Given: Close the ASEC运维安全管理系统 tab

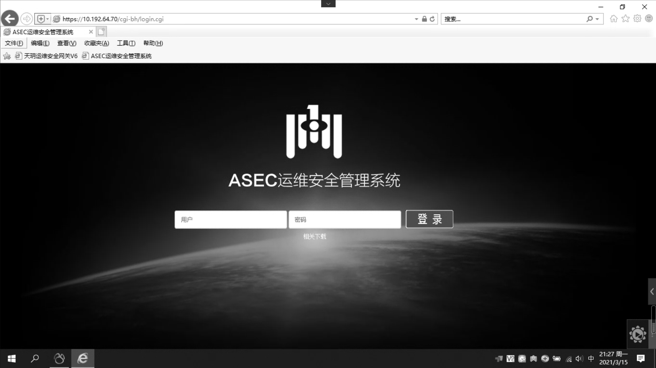Looking at the screenshot, I should point(91,32).
